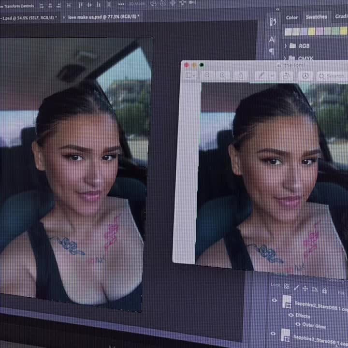This screenshot has height=348, width=348.
Task: Click Lock image pixels brush icon
Action: [x=296, y=288]
